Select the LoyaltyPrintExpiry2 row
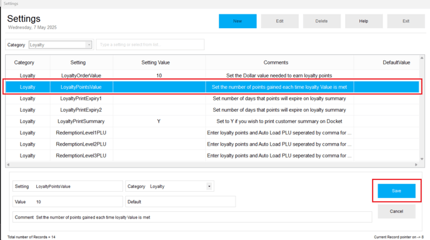The width and height of the screenshot is (430, 240). pos(212,110)
